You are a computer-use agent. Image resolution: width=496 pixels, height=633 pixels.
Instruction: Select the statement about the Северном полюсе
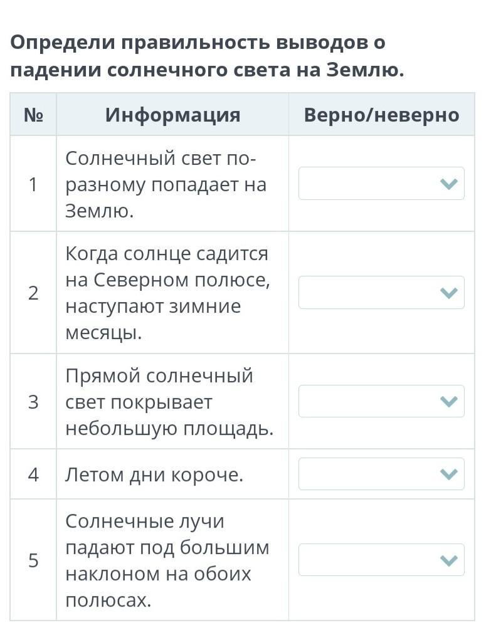click(x=167, y=293)
